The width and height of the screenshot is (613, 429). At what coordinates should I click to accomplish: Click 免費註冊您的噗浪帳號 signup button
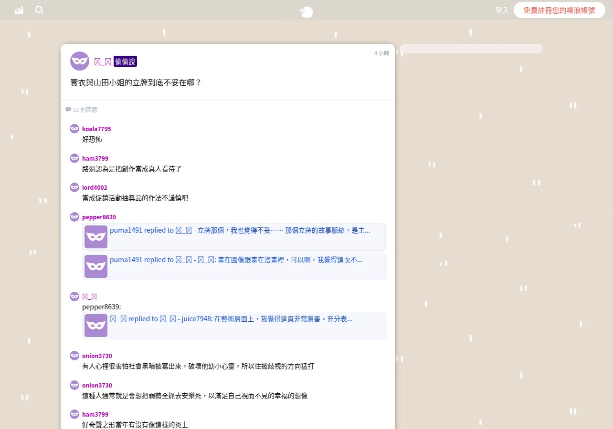(x=559, y=10)
